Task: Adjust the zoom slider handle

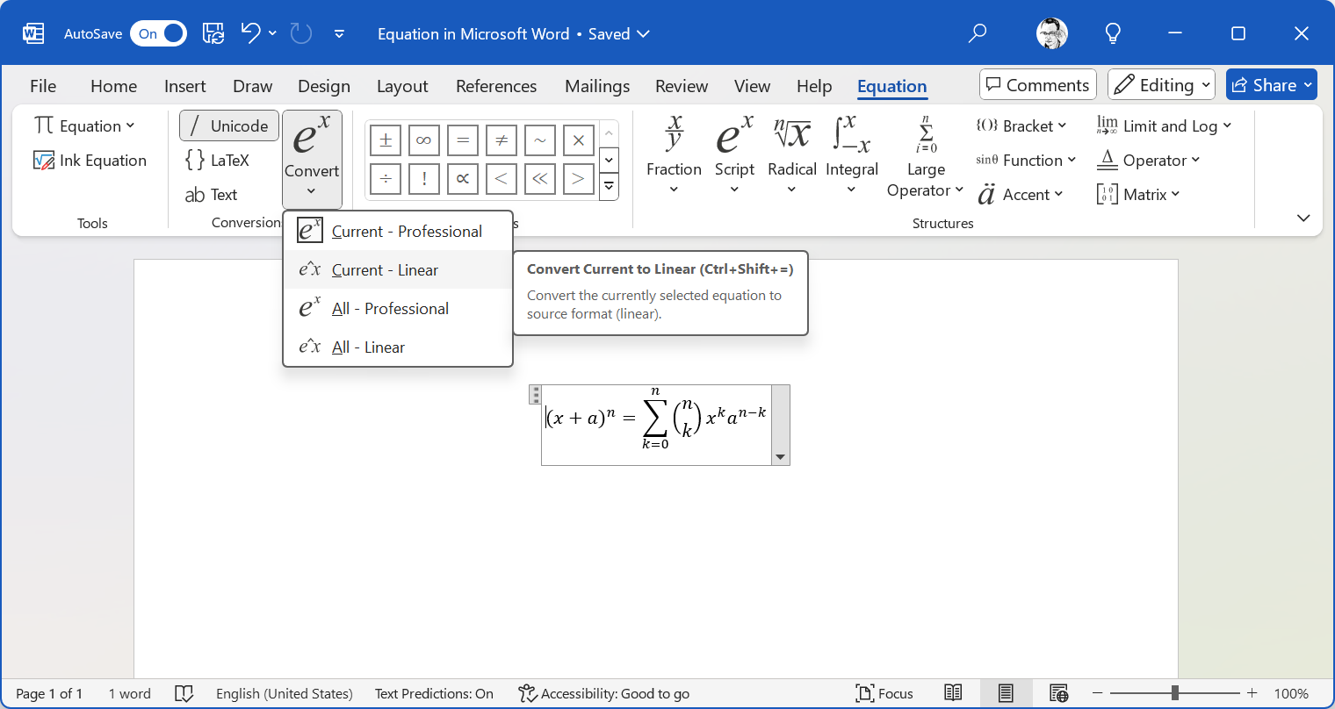Action: click(1174, 693)
